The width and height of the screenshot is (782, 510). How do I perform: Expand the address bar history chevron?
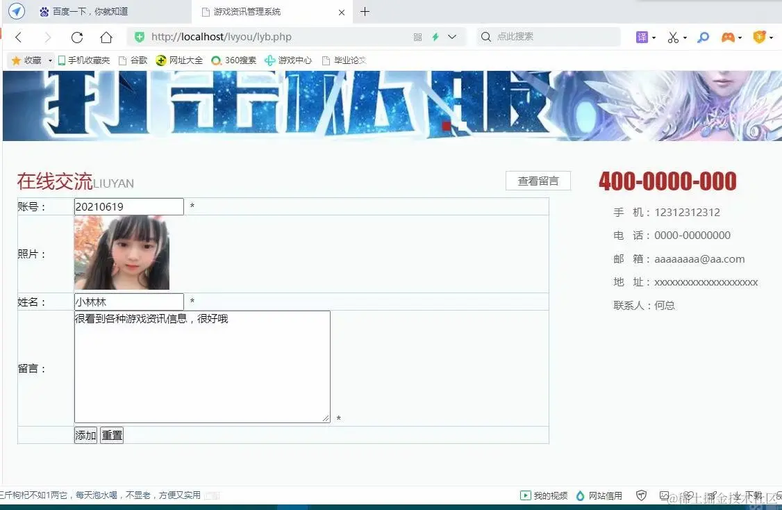[452, 37]
